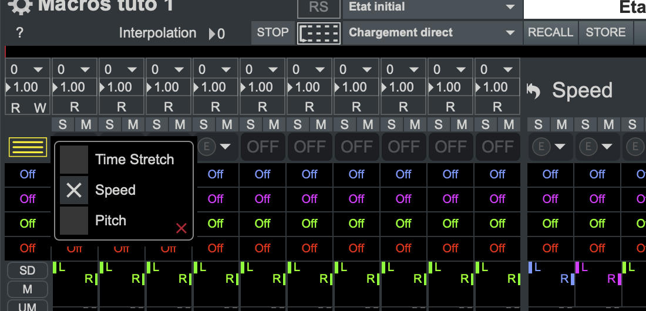The height and width of the screenshot is (311, 646).
Task: Click the STORE button
Action: pyautogui.click(x=605, y=32)
